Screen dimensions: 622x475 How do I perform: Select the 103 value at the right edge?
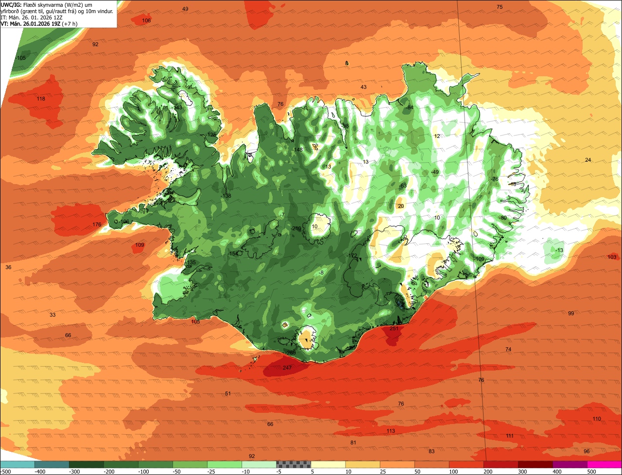pos(612,257)
